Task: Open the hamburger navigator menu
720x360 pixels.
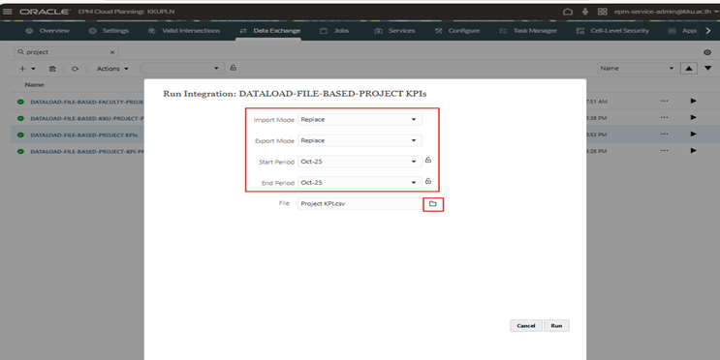Action: click(x=8, y=12)
